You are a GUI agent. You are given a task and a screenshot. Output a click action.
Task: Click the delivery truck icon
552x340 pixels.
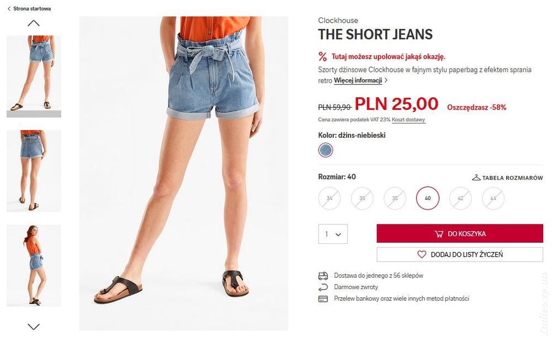click(x=323, y=276)
